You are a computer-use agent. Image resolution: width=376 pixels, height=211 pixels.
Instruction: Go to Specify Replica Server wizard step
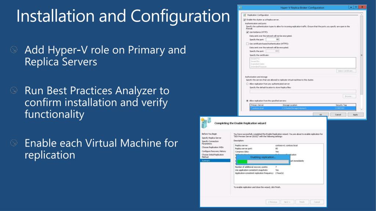pyautogui.click(x=211, y=138)
